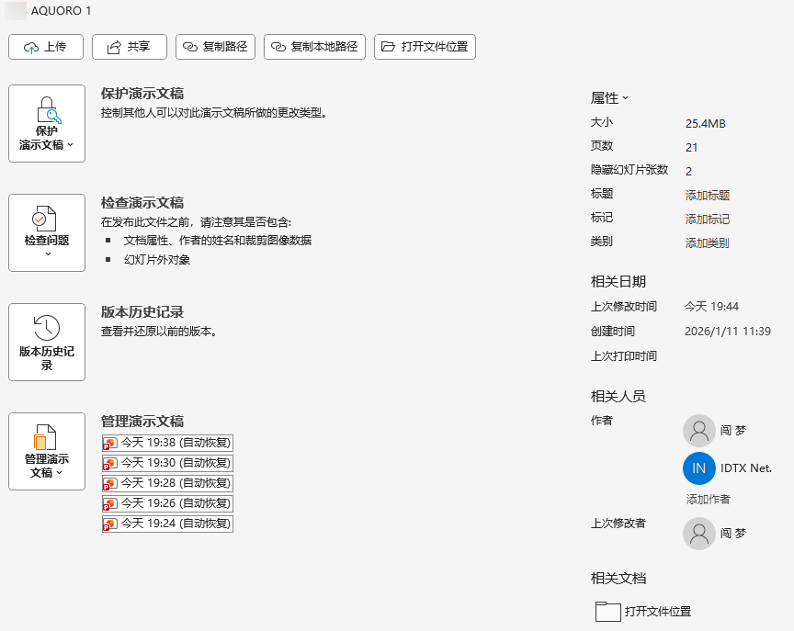Click 添加标记 to add a tag

[x=708, y=219]
